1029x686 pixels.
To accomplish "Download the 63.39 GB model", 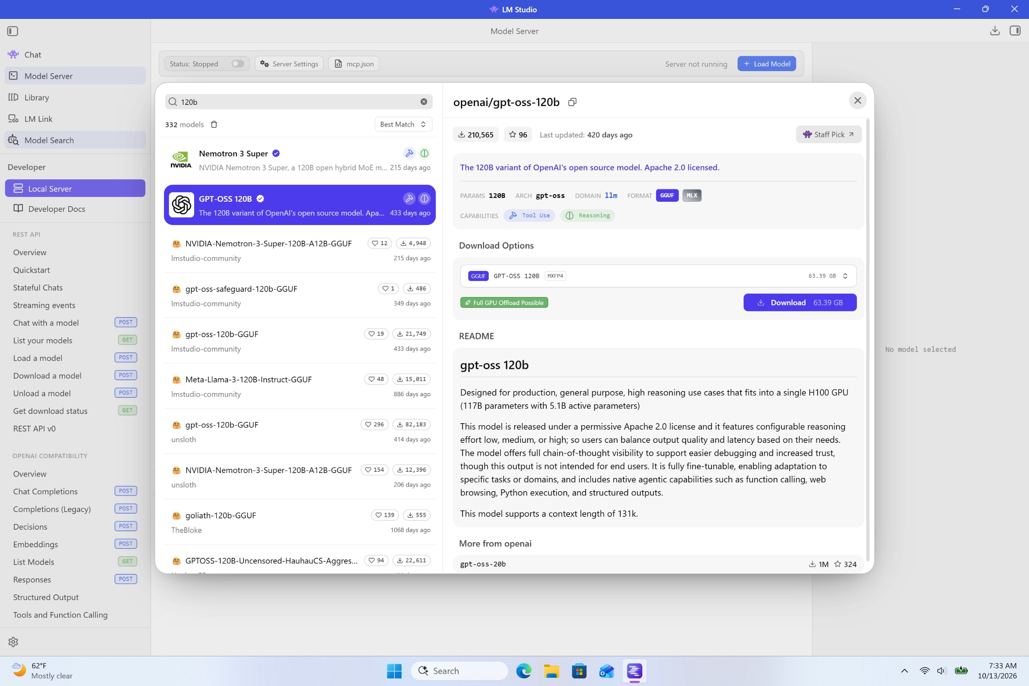I will coord(800,303).
